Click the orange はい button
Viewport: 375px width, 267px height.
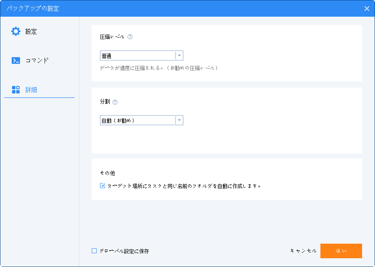[341, 251]
